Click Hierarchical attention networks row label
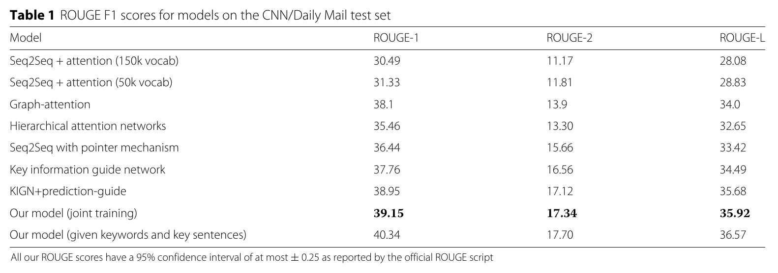 pos(88,126)
